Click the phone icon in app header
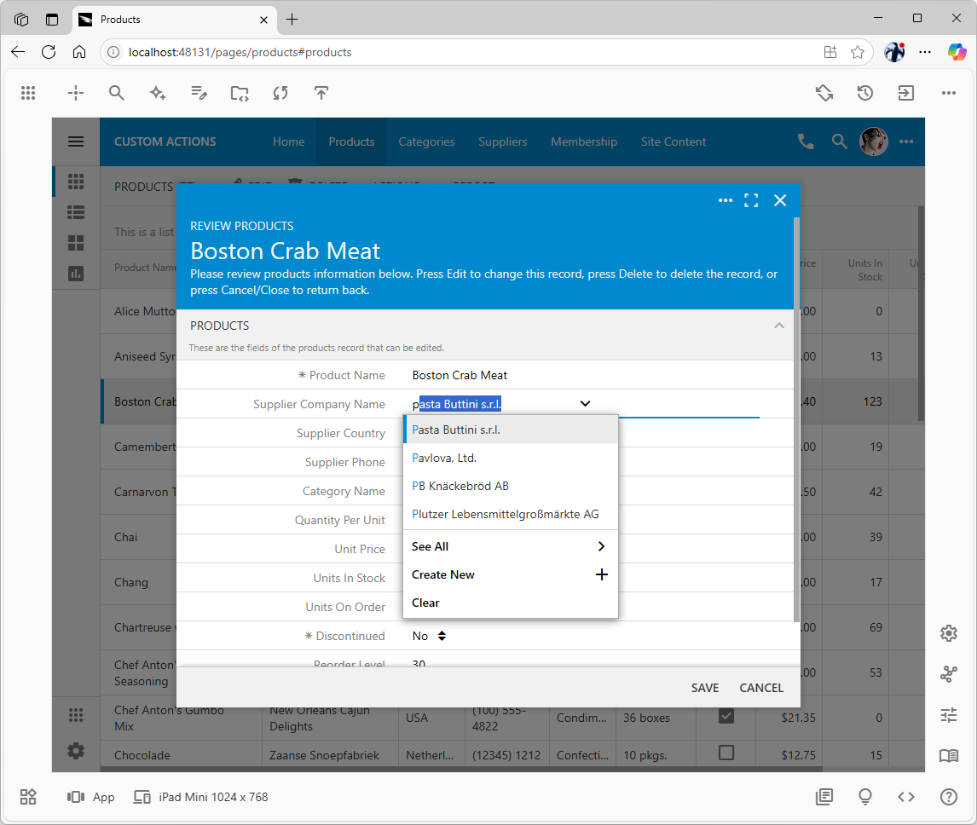 [x=806, y=141]
